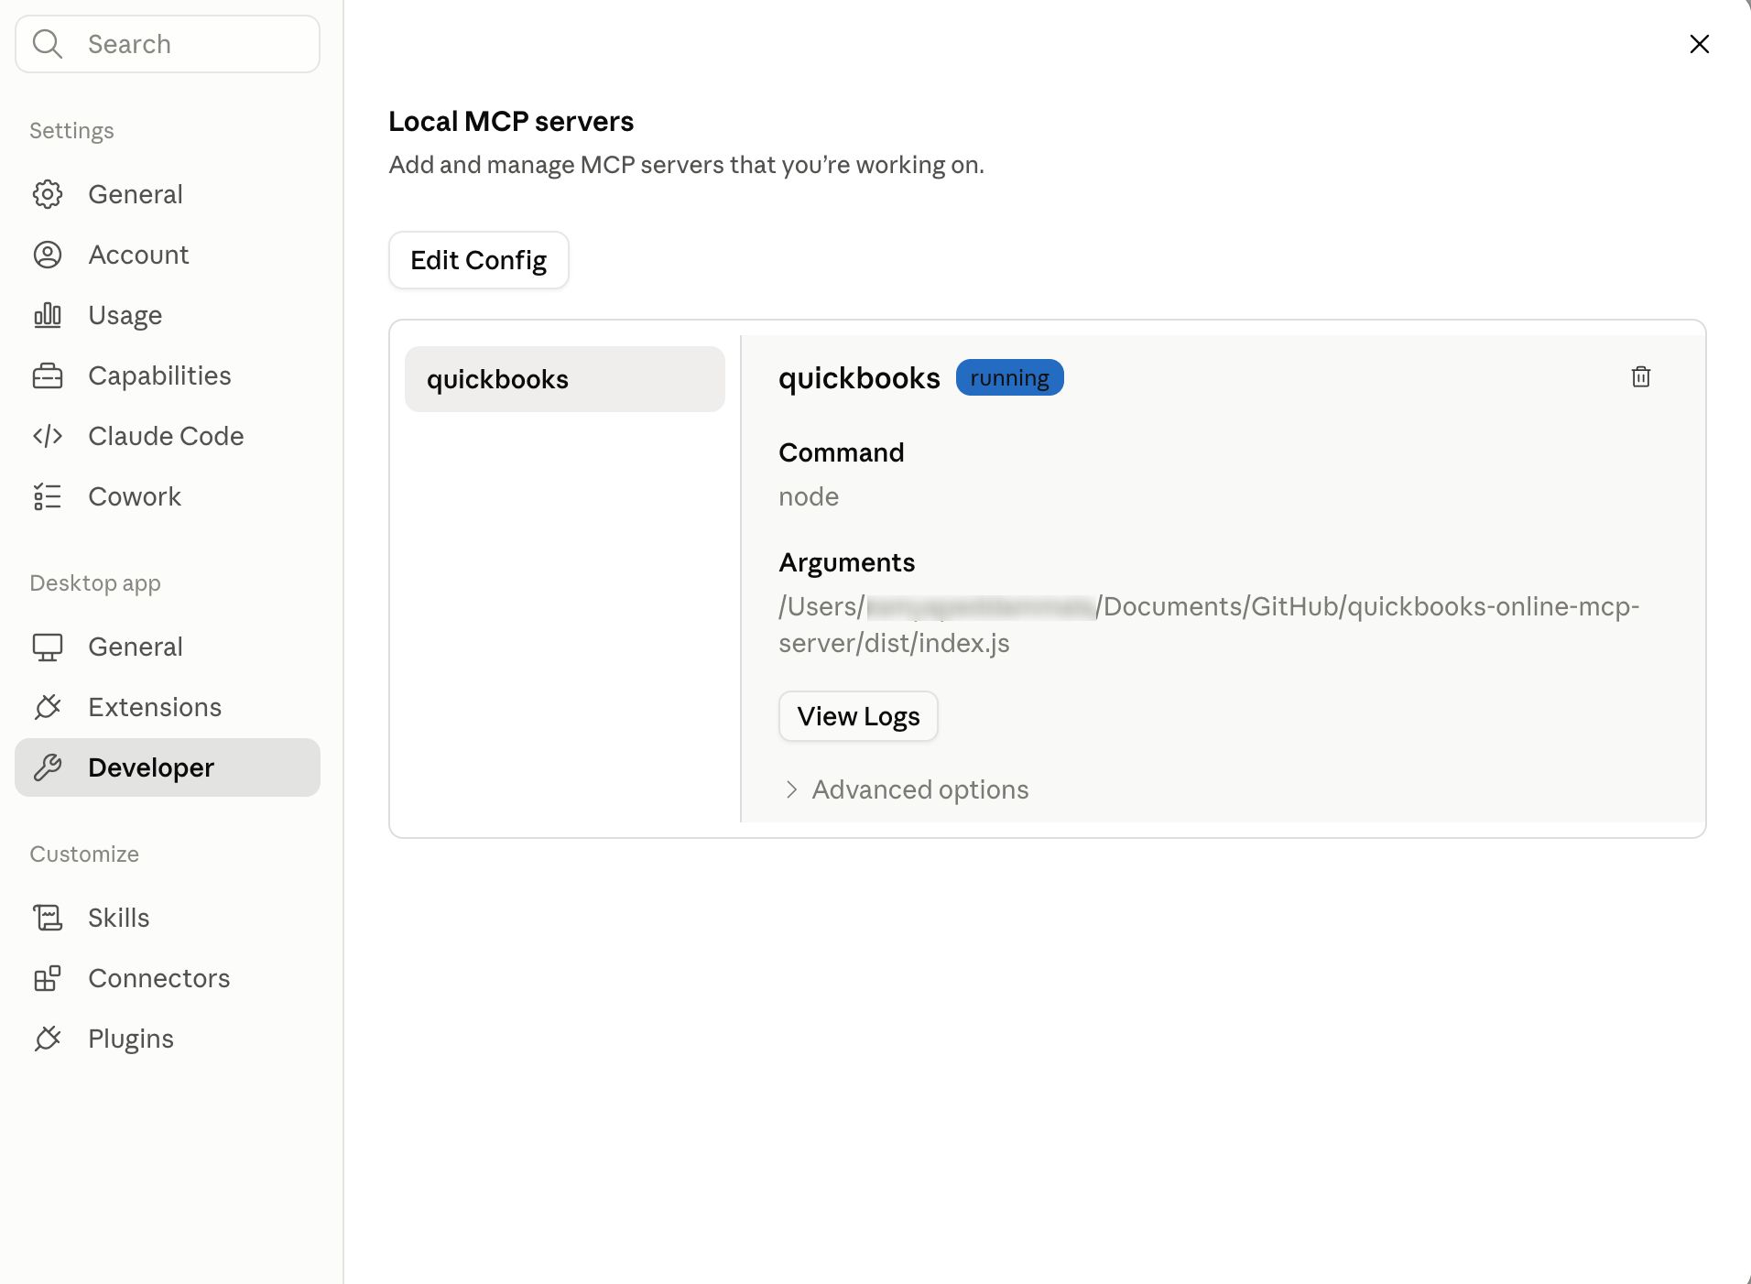Image resolution: width=1751 pixels, height=1284 pixels.
Task: Click the running status badge
Action: point(1009,377)
